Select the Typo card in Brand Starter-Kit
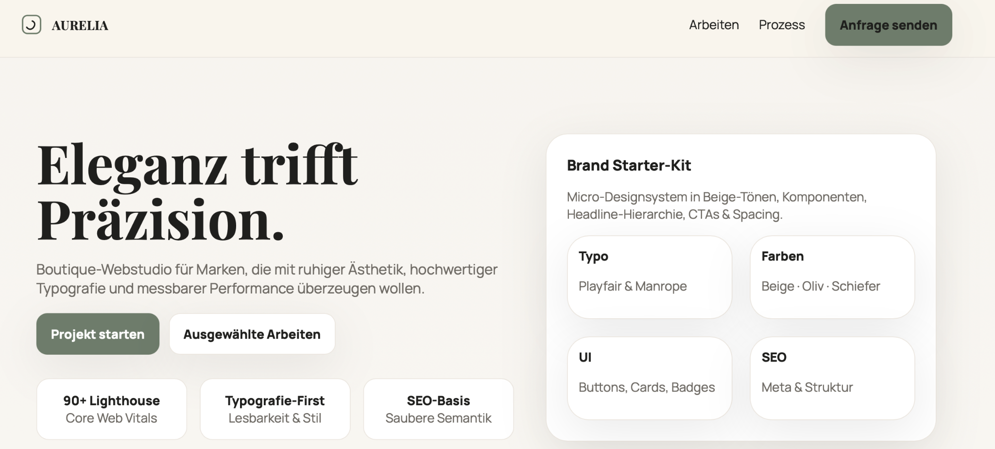The height and width of the screenshot is (449, 995). click(x=650, y=277)
